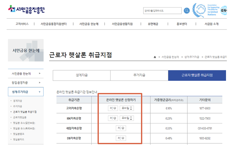The height and width of the screenshot is (147, 231).
Task: Click 모바일 button for IBK저축은행
Action: point(127,118)
